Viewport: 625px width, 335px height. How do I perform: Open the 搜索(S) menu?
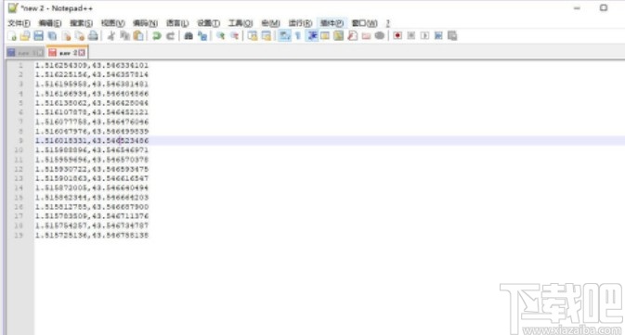tap(81, 23)
